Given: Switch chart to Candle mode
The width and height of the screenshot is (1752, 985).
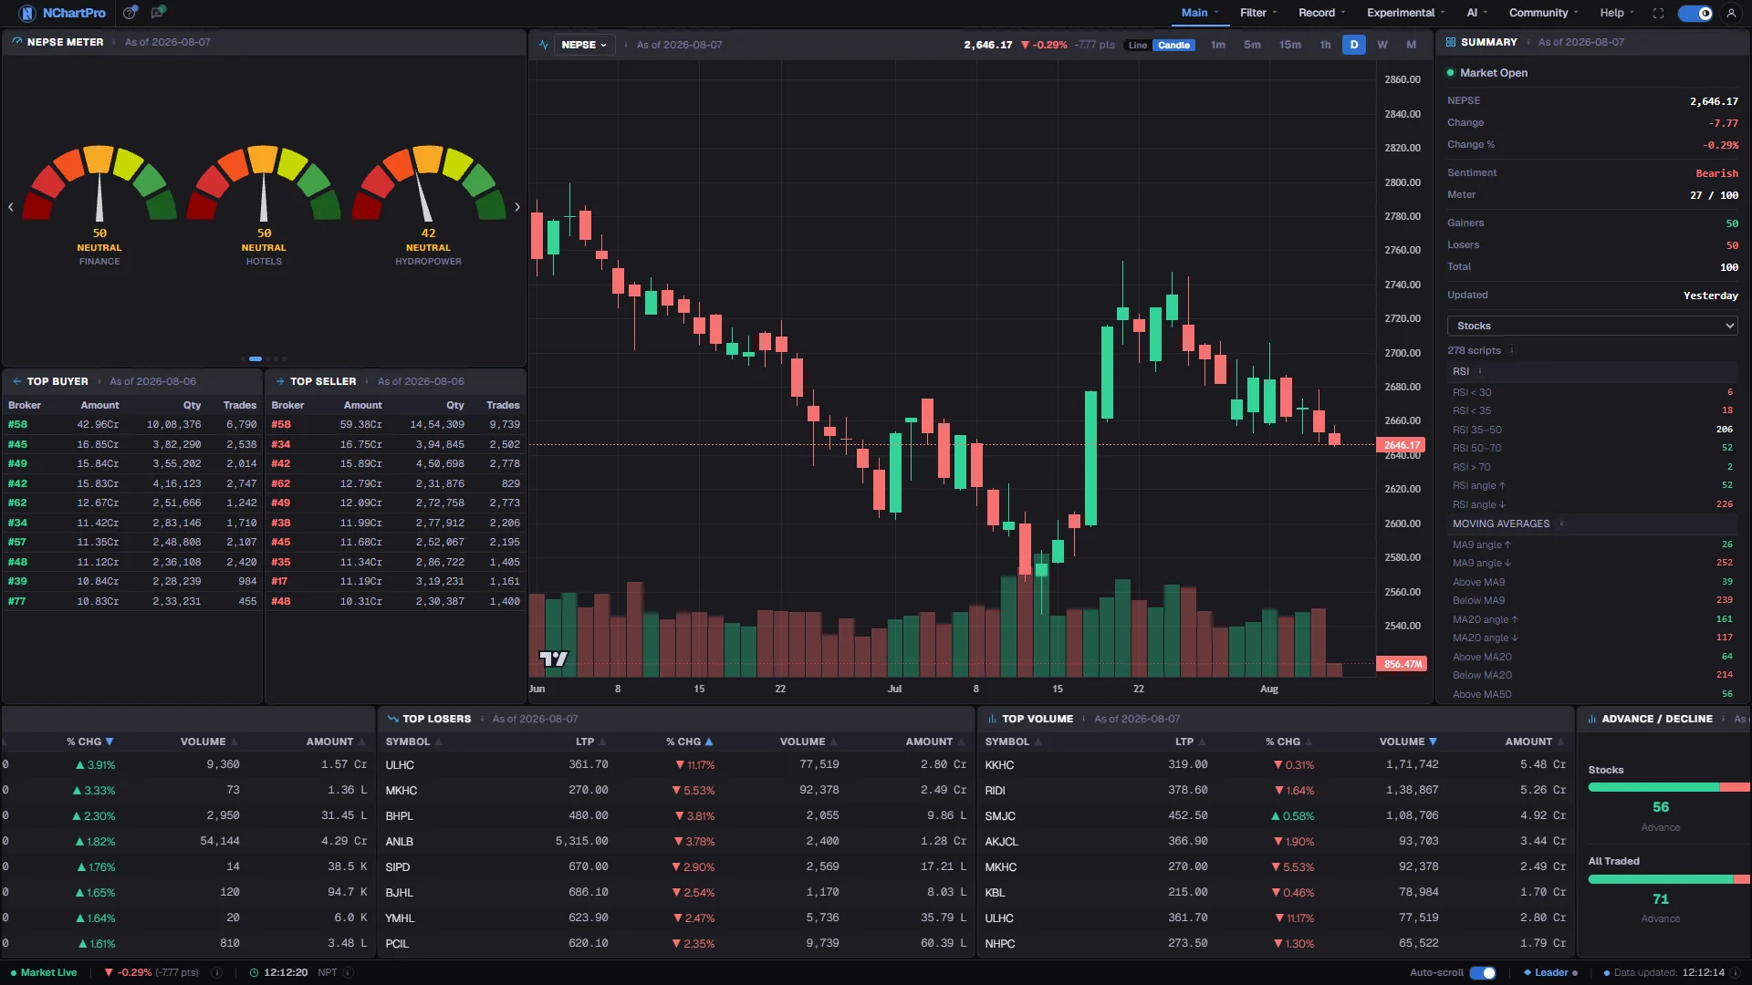Looking at the screenshot, I should [1173, 45].
